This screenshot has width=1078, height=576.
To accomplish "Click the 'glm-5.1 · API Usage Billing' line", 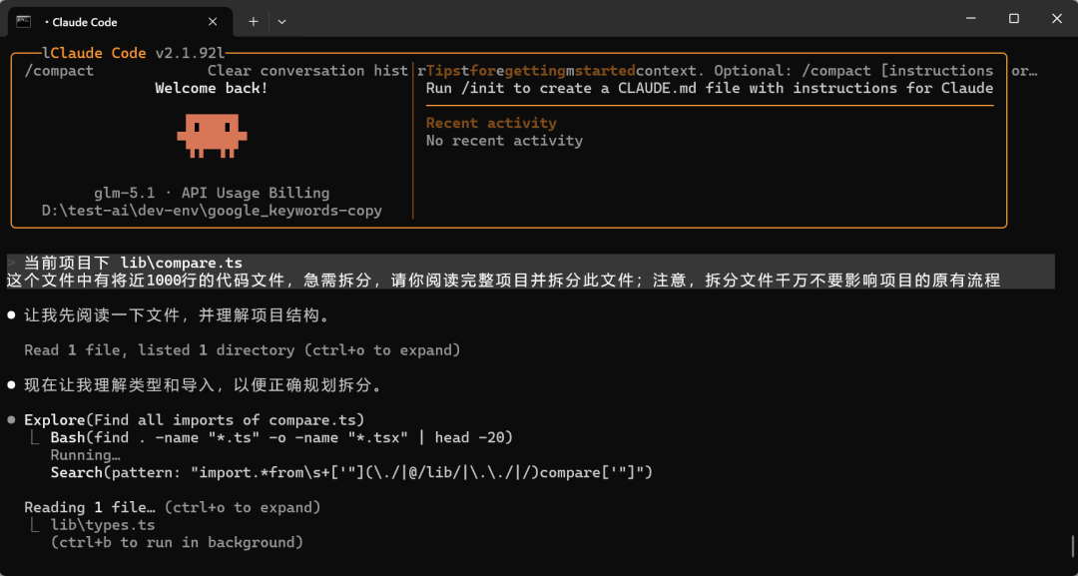I will [x=212, y=193].
